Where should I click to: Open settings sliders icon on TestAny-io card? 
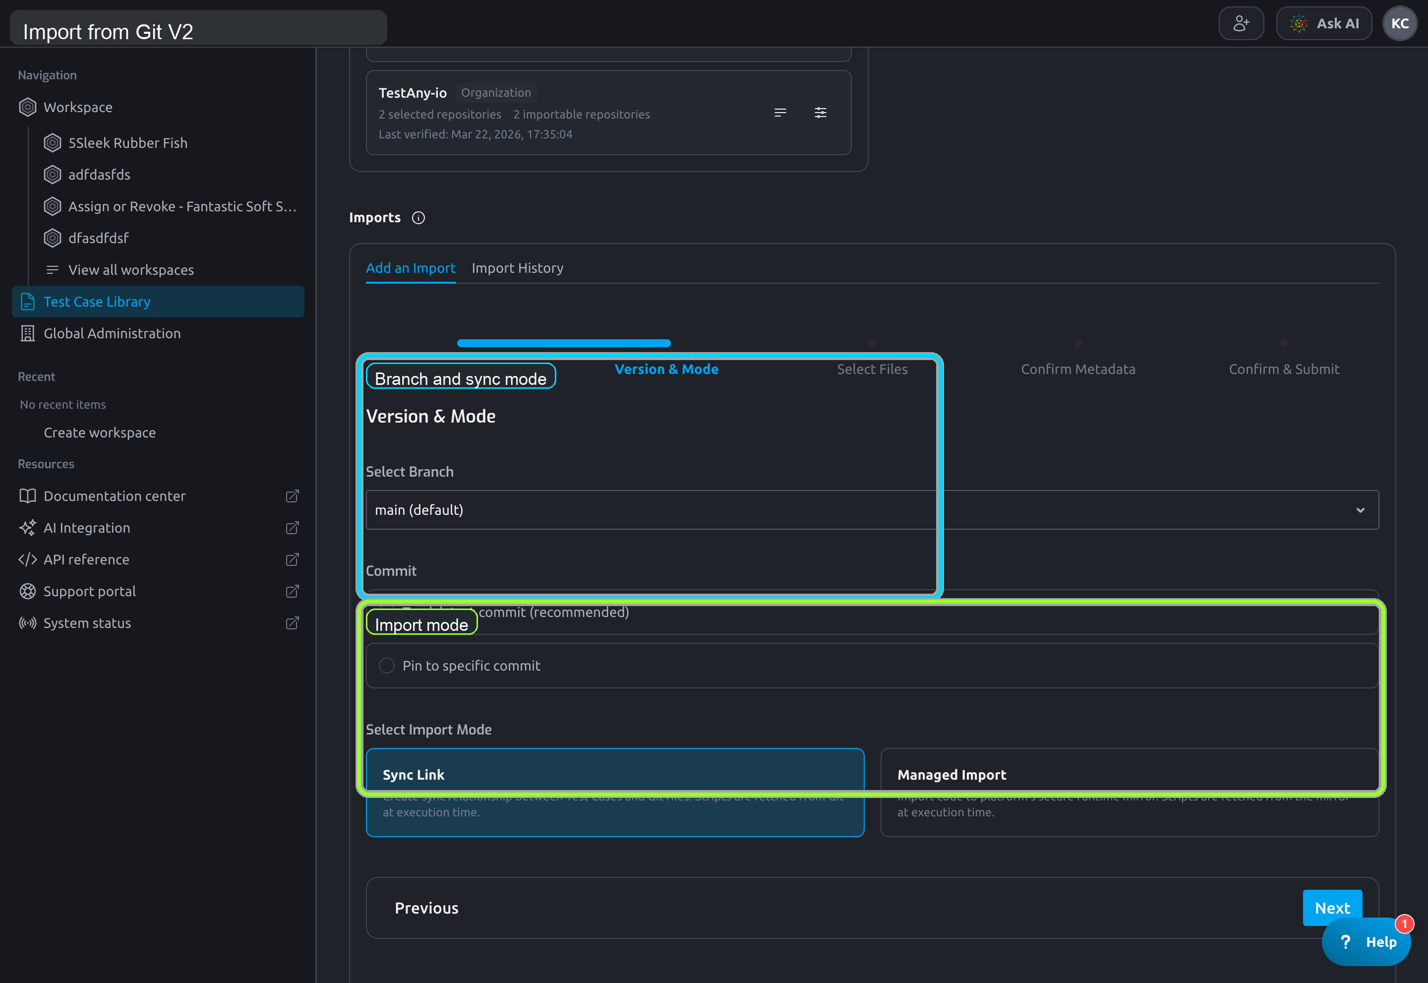820,113
